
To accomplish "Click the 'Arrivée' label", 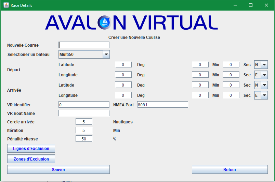I will (14, 90).
